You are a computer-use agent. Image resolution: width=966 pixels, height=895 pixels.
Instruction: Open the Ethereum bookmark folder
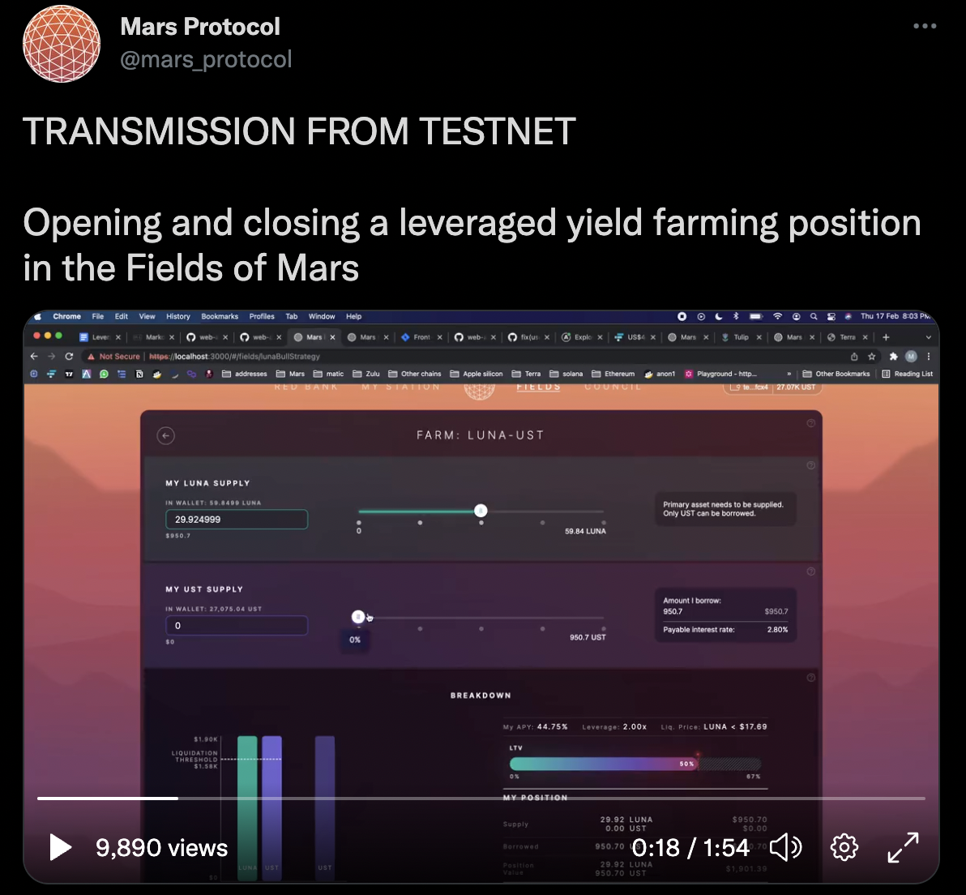613,374
